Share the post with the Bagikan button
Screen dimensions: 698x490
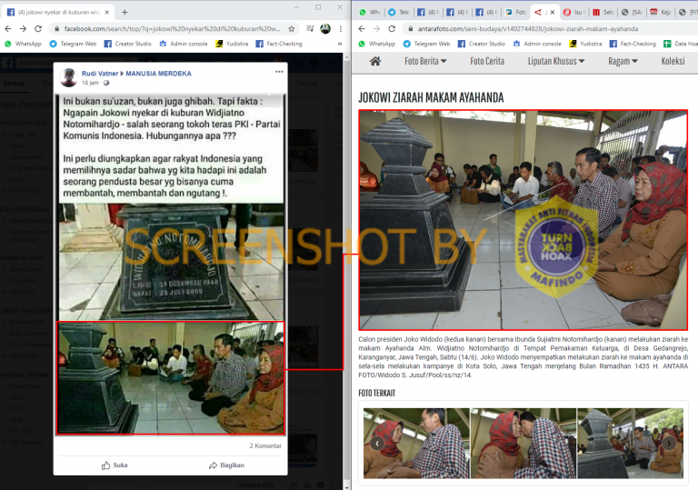pyautogui.click(x=226, y=465)
